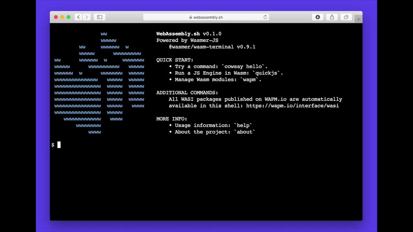Click the lock icon in address bar
The width and height of the screenshot is (413, 232).
click(x=190, y=17)
